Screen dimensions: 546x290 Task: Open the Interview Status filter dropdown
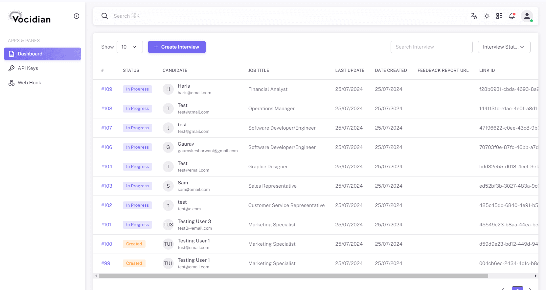pyautogui.click(x=504, y=47)
